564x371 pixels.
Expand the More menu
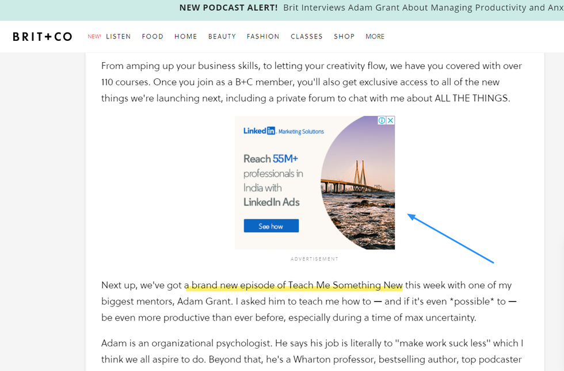[x=375, y=37]
